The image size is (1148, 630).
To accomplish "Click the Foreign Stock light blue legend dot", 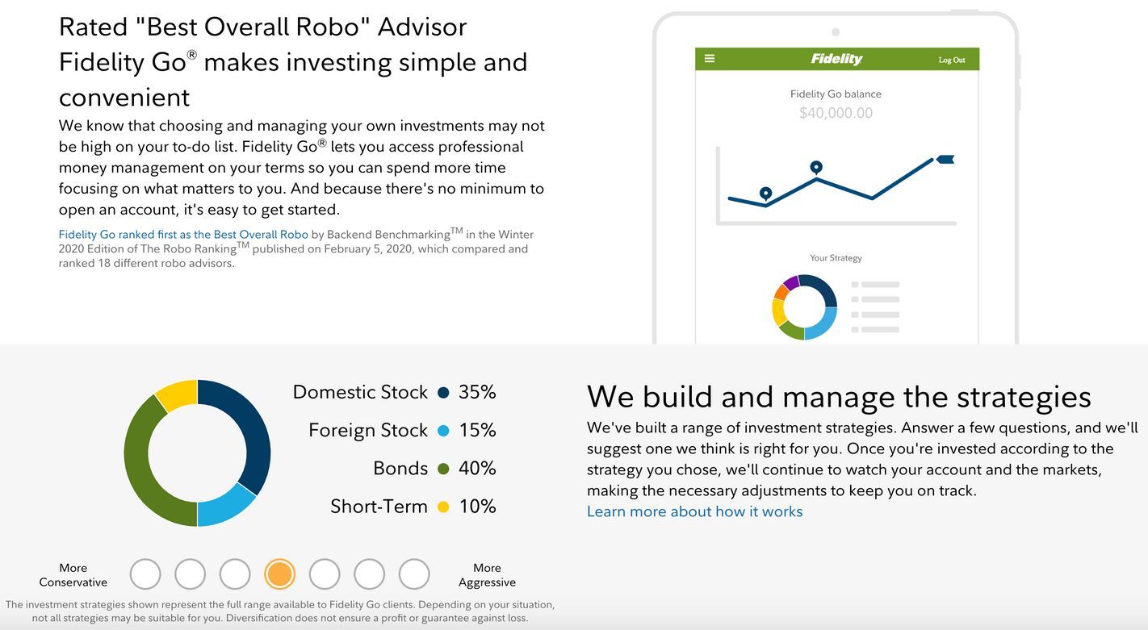I will (x=443, y=431).
